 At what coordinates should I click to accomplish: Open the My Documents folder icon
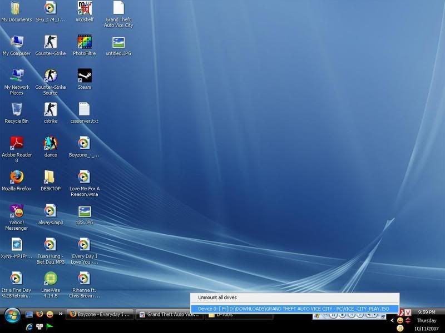17,11
